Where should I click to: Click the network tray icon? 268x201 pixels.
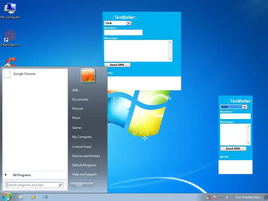point(221,197)
